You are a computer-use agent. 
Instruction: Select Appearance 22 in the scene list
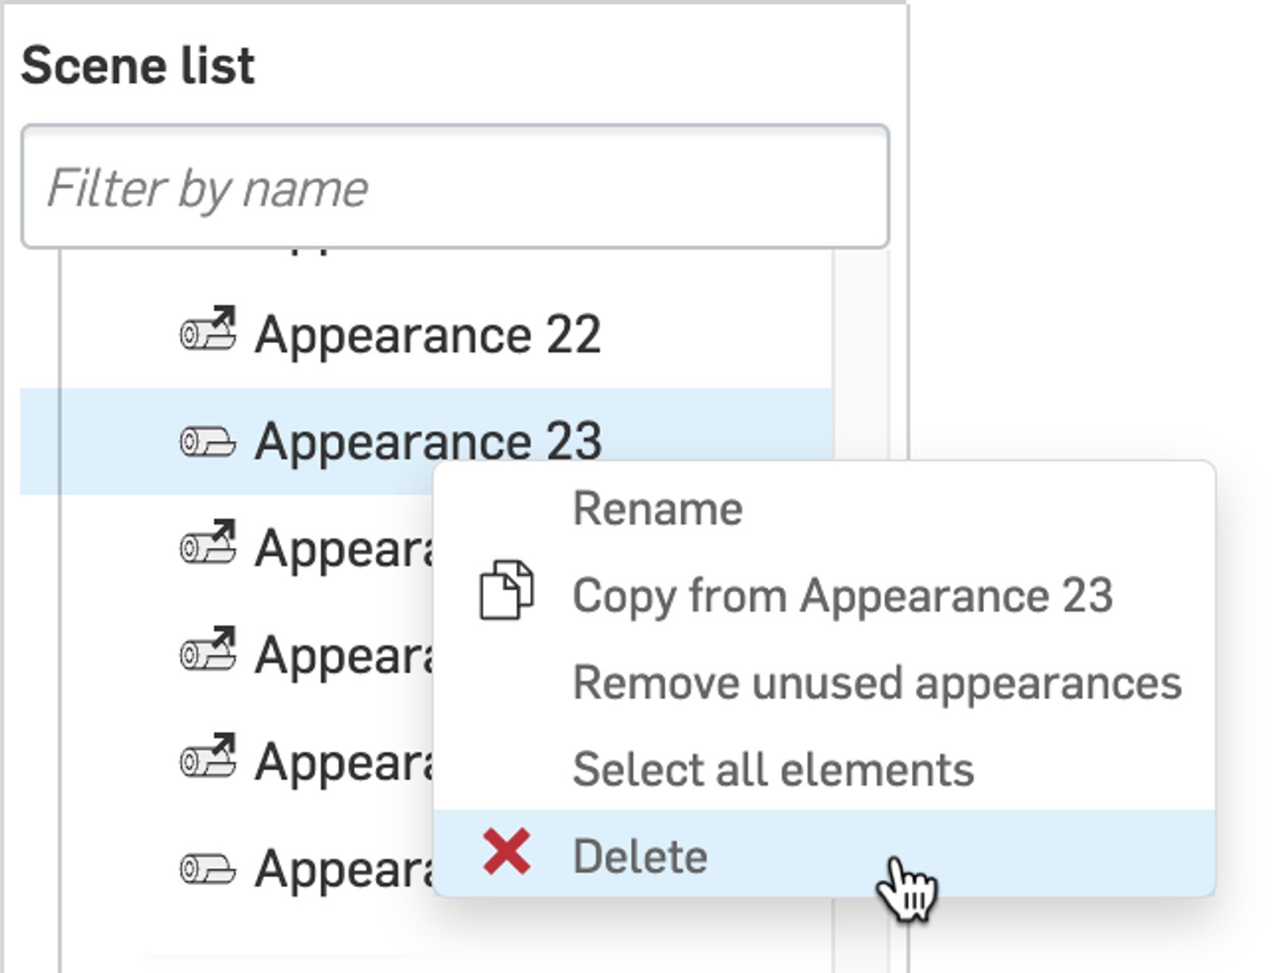pyautogui.click(x=428, y=334)
